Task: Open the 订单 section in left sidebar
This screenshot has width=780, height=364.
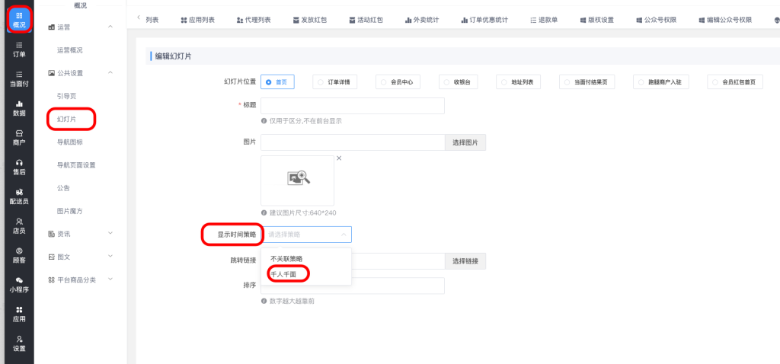Action: click(x=19, y=50)
